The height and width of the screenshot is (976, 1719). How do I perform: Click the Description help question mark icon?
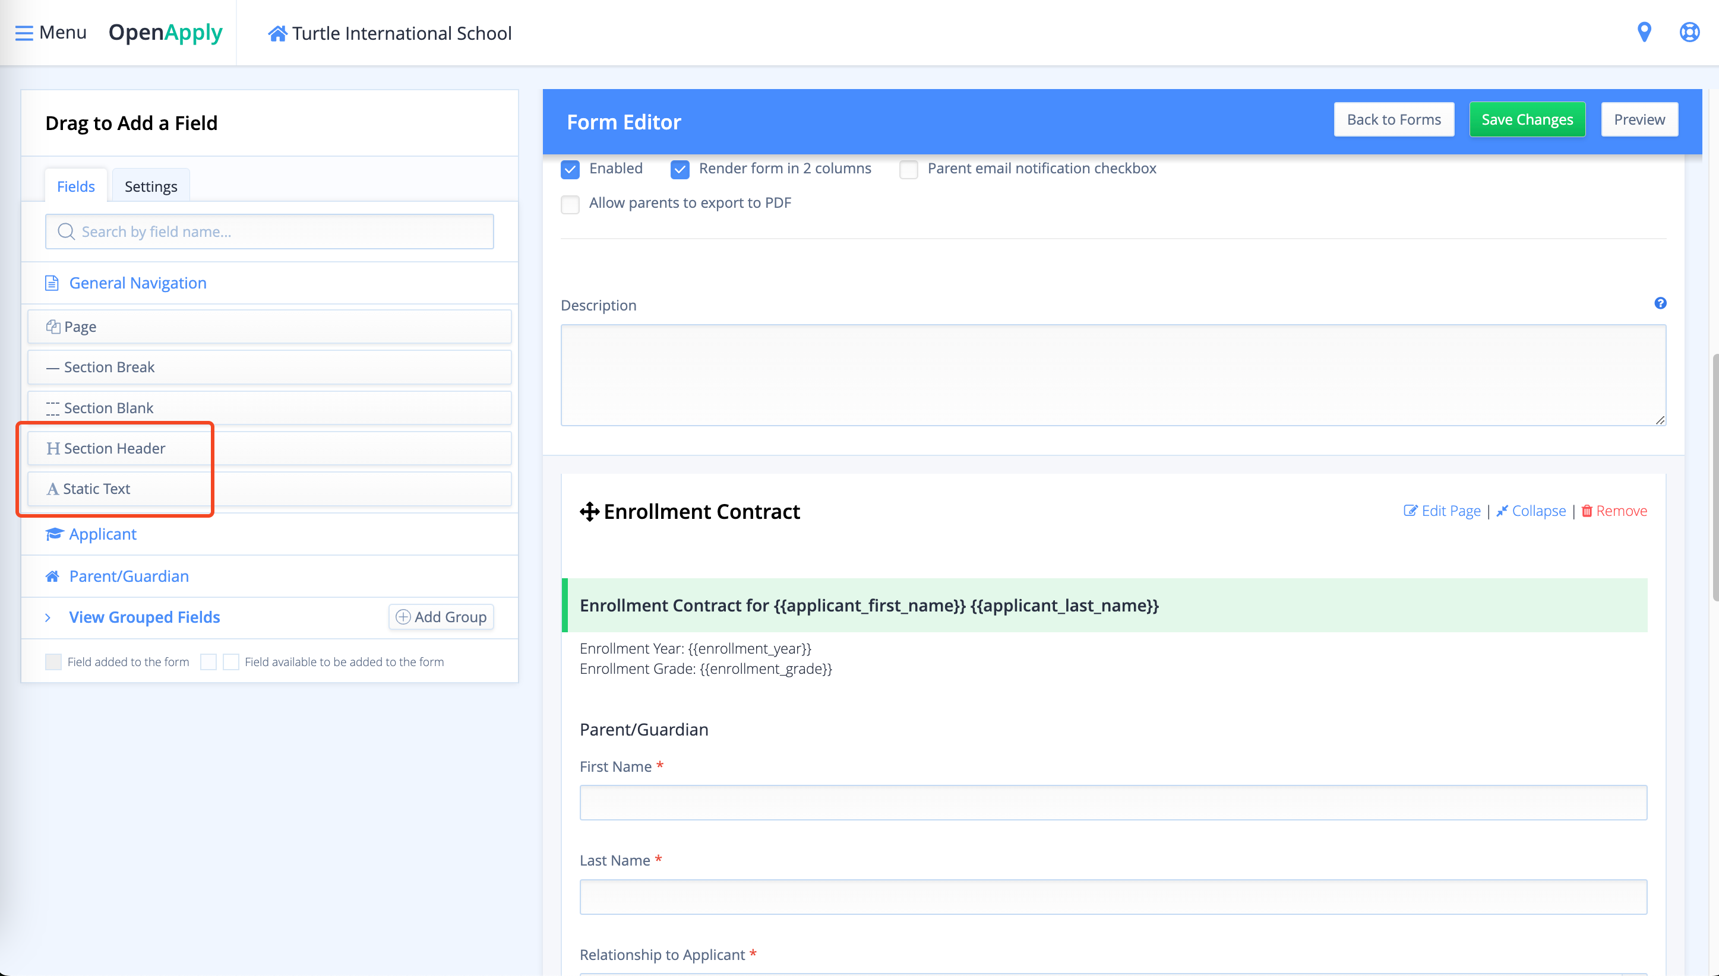click(1660, 303)
